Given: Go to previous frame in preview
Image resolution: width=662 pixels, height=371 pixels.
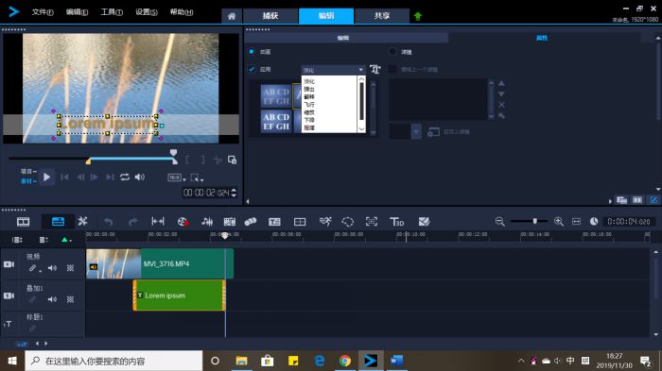Looking at the screenshot, I should [80, 177].
